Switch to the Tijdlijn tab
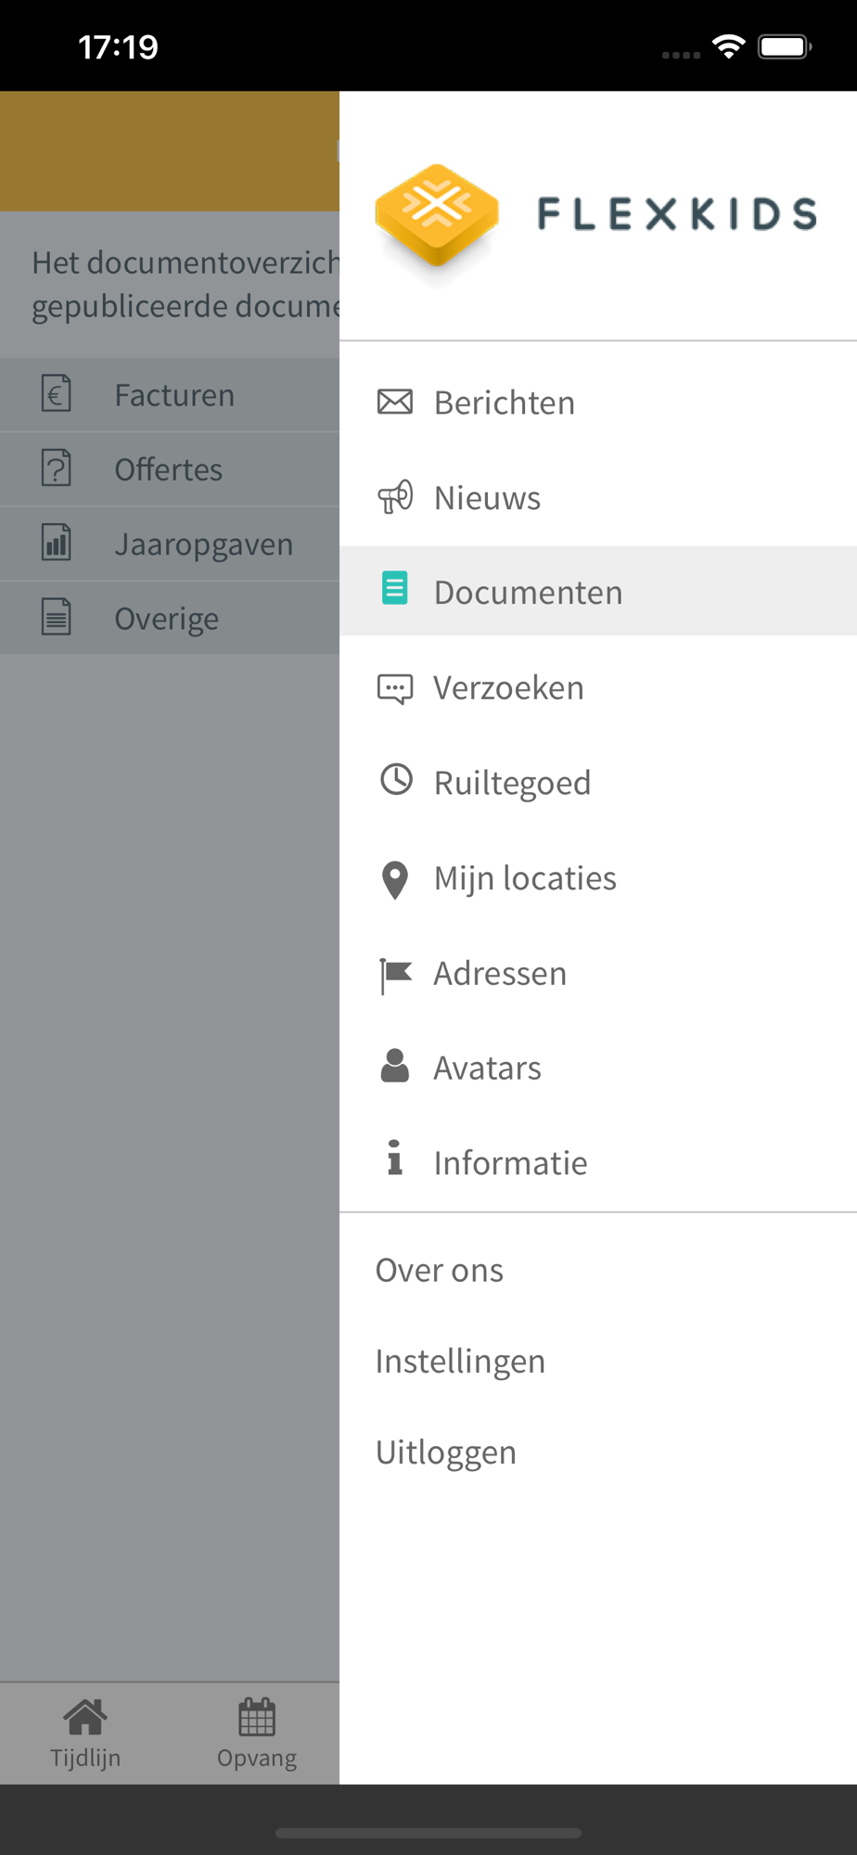 coord(85,1733)
